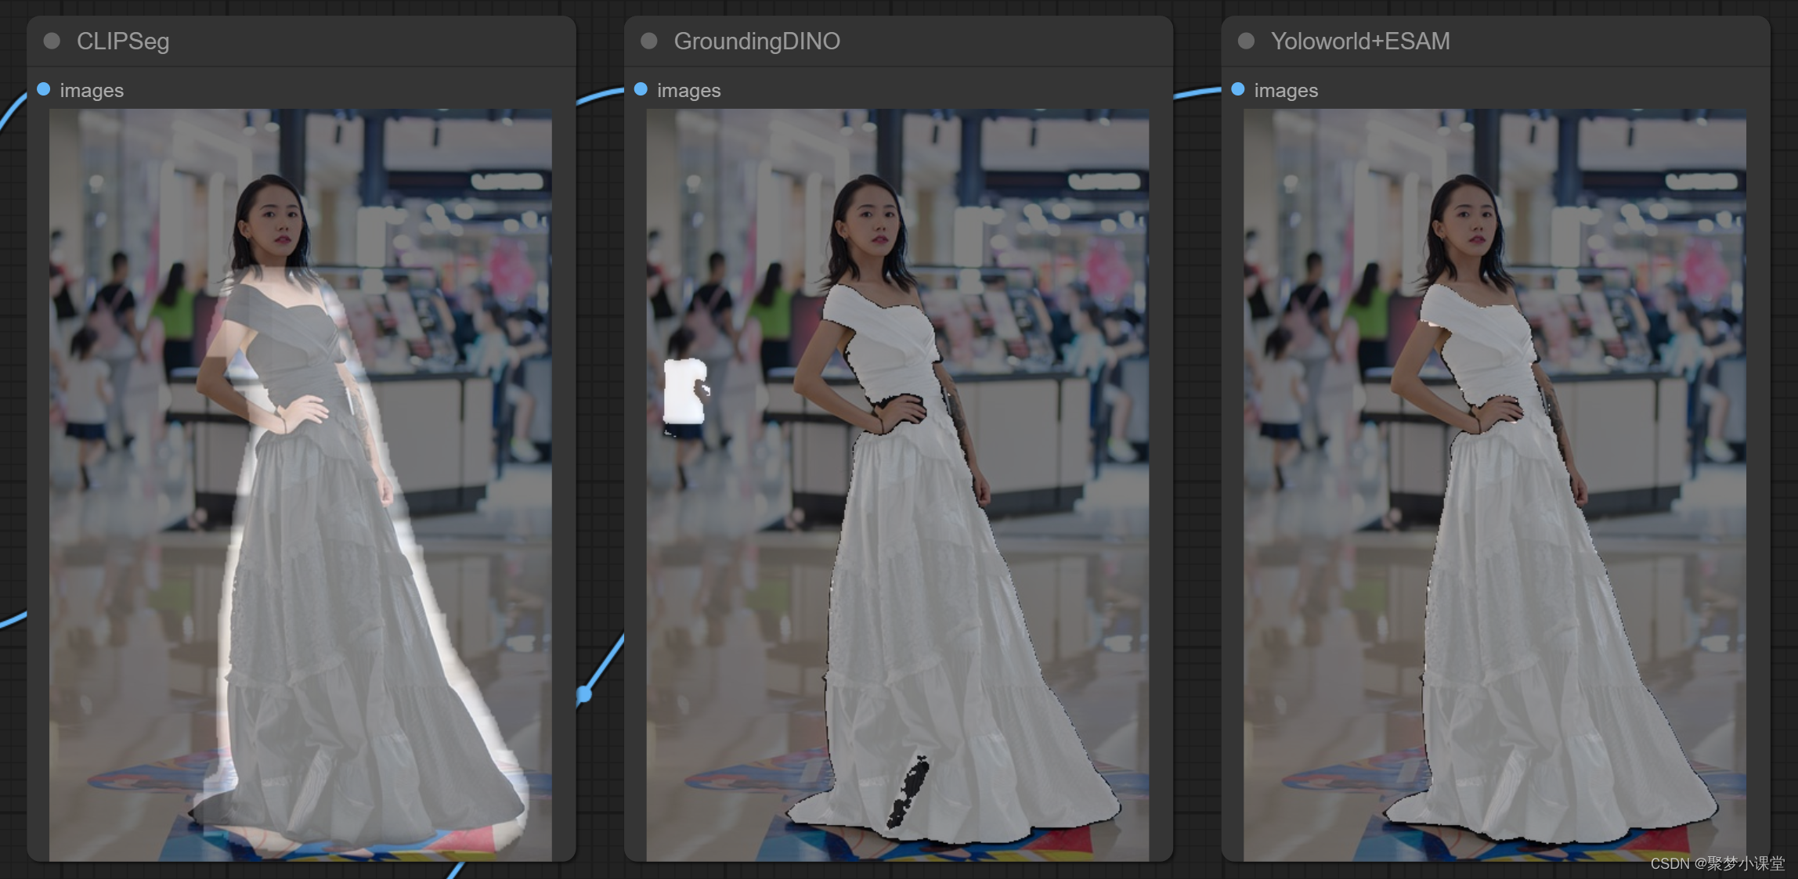Viewport: 1798px width, 879px height.
Task: Click the images input dot on Yoloworld+ESAM
Action: [x=1238, y=90]
